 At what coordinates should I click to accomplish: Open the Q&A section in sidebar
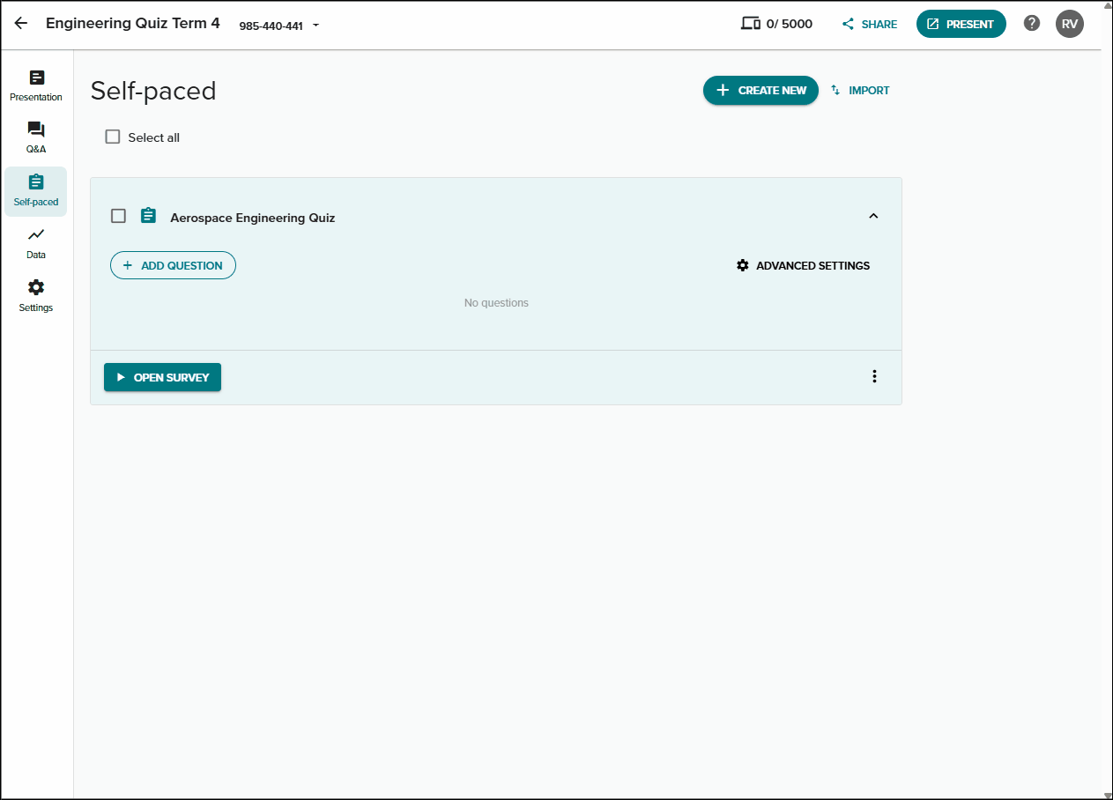(x=36, y=138)
